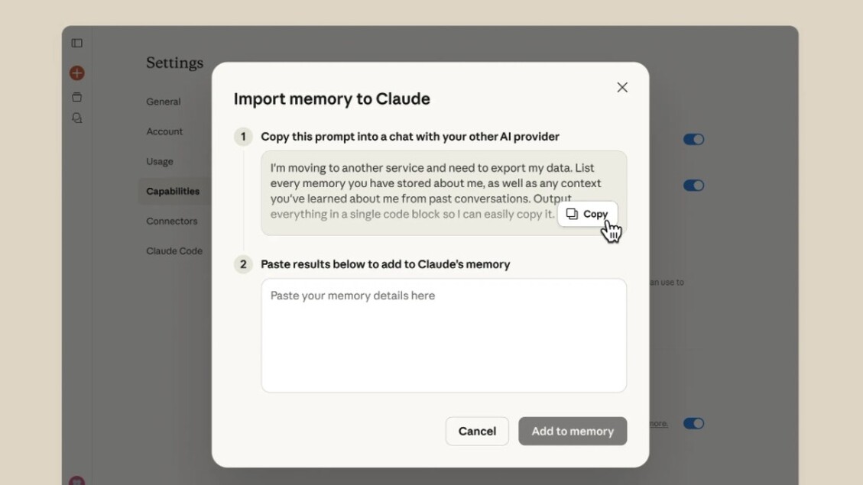Select the Claude Code settings entry
Viewport: 863px width, 485px height.
point(174,251)
